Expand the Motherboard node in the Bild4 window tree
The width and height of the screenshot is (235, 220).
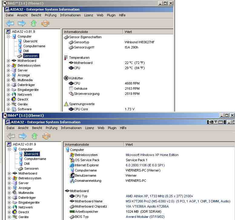coord(9,174)
